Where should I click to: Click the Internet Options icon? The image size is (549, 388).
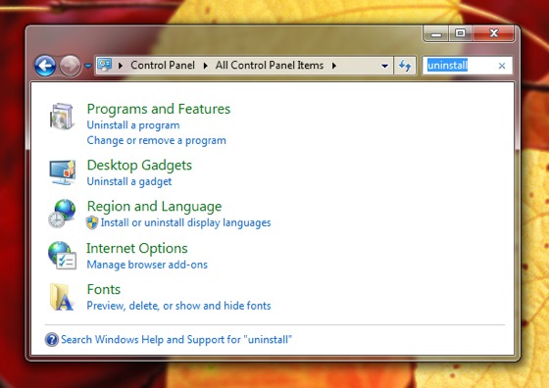62,255
